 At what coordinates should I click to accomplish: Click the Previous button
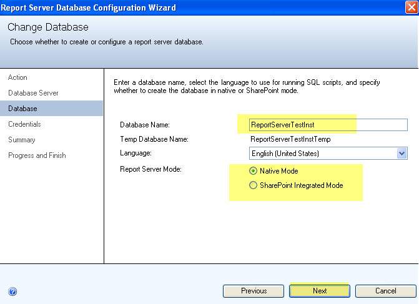click(254, 291)
